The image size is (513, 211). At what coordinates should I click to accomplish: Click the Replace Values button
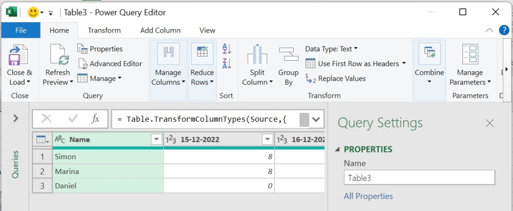336,79
